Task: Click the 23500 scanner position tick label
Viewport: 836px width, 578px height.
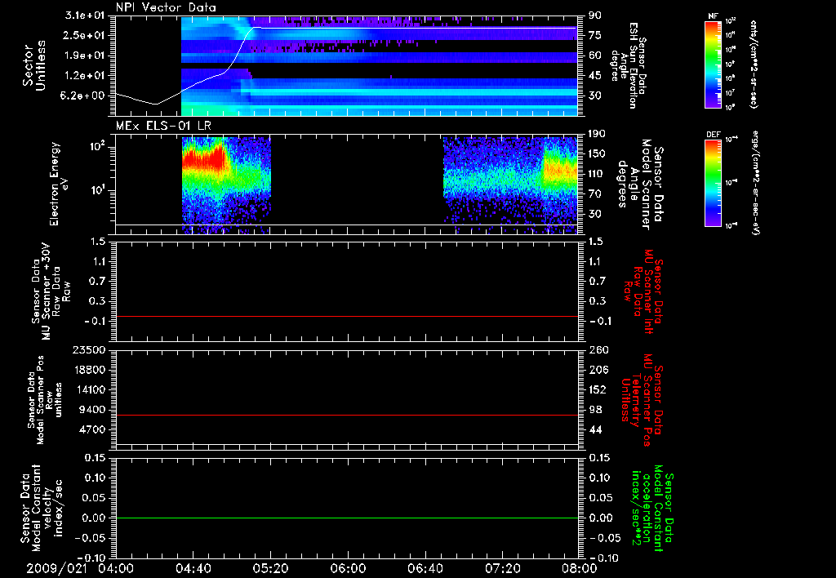Action: [x=89, y=349]
